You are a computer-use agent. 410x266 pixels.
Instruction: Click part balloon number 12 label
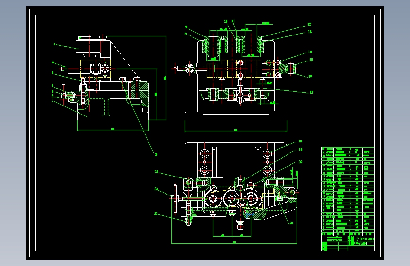point(309,24)
